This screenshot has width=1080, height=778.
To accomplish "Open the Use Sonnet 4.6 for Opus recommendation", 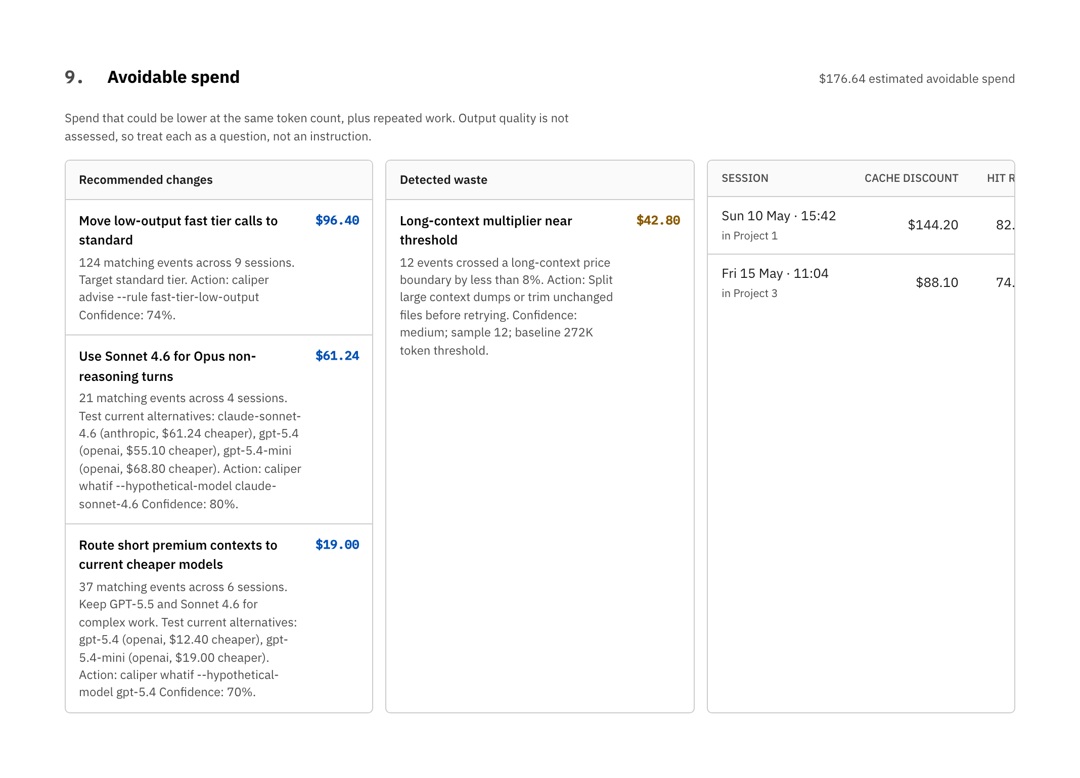I will click(219, 429).
